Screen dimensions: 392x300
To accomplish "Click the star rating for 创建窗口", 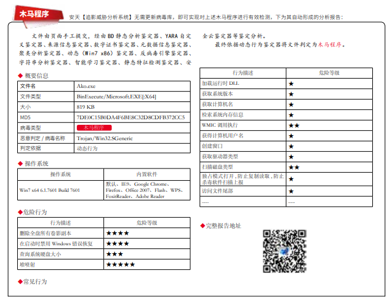I will pos(291,146).
